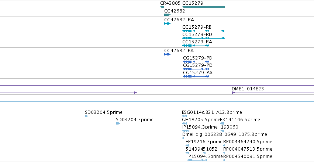The image size is (314, 162).
Task: Select the ESG0114c.B21_A12.3prime label
Action: pos(212,112)
